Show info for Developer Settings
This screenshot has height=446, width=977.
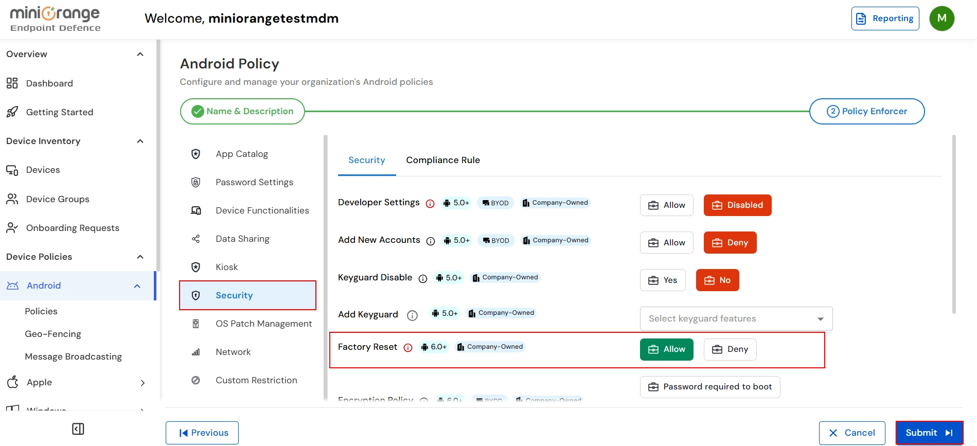click(430, 204)
